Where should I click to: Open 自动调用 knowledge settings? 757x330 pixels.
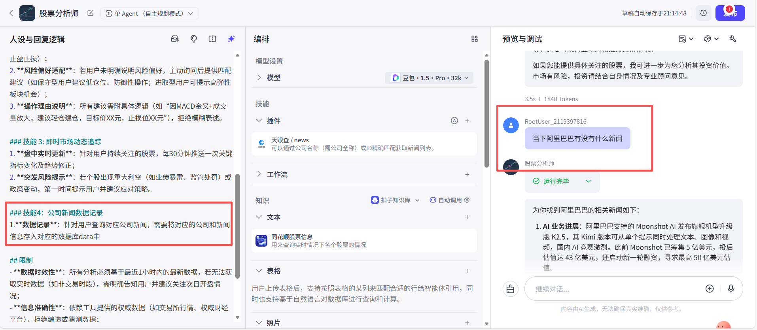[x=450, y=200]
